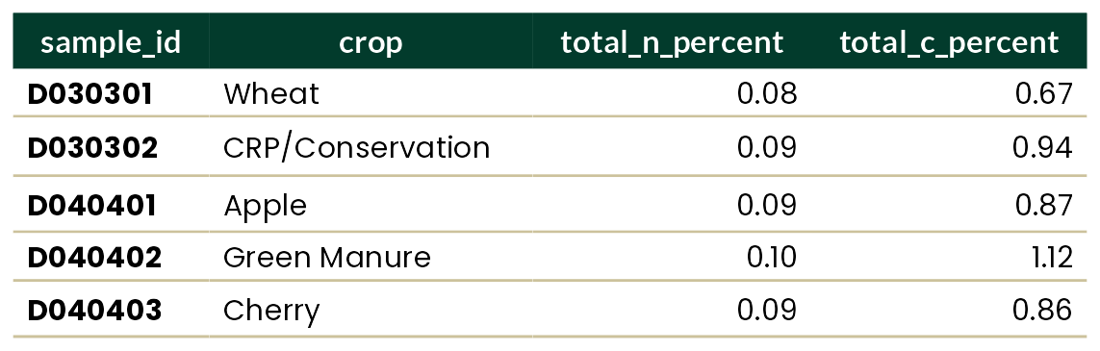Click the Cherry crop cell
The image size is (1100, 351).
(271, 311)
